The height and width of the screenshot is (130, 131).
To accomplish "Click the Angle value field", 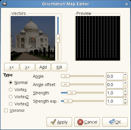I will point(115,76).
